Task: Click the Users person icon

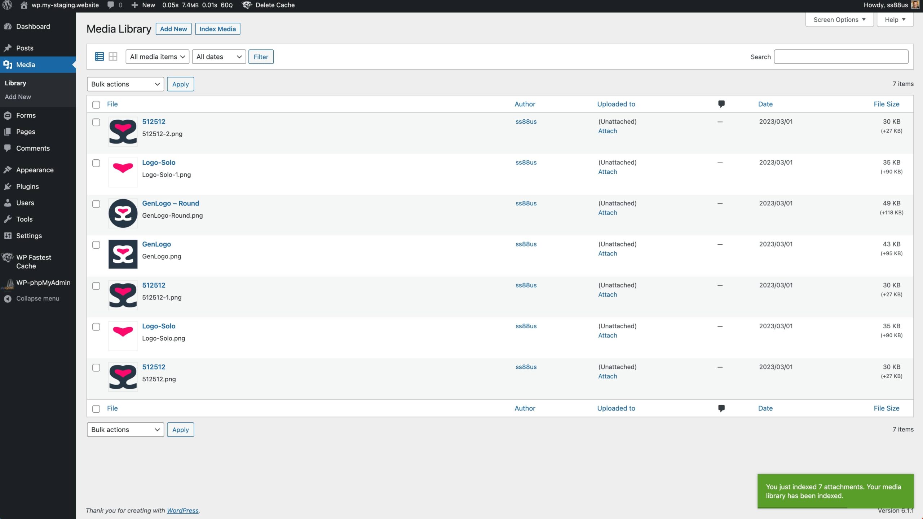Action: pos(8,203)
